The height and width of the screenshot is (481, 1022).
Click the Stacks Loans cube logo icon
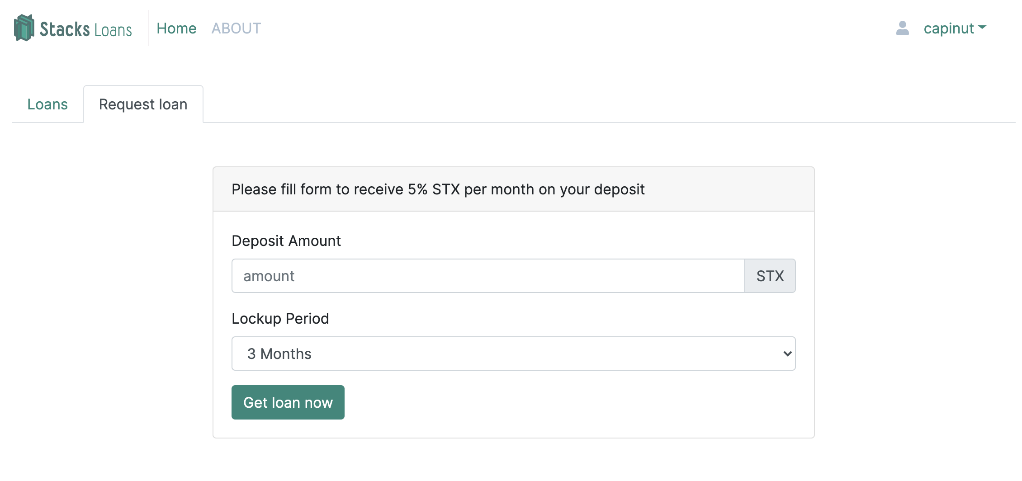(x=24, y=28)
